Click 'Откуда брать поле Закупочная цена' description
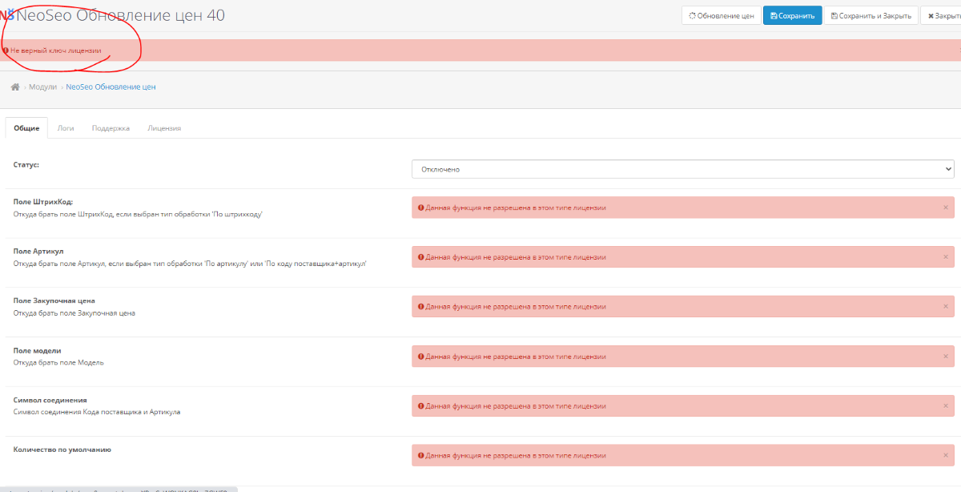The image size is (961, 492). pyautogui.click(x=74, y=313)
